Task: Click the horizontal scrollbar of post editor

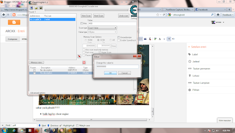Action: [91, 120]
